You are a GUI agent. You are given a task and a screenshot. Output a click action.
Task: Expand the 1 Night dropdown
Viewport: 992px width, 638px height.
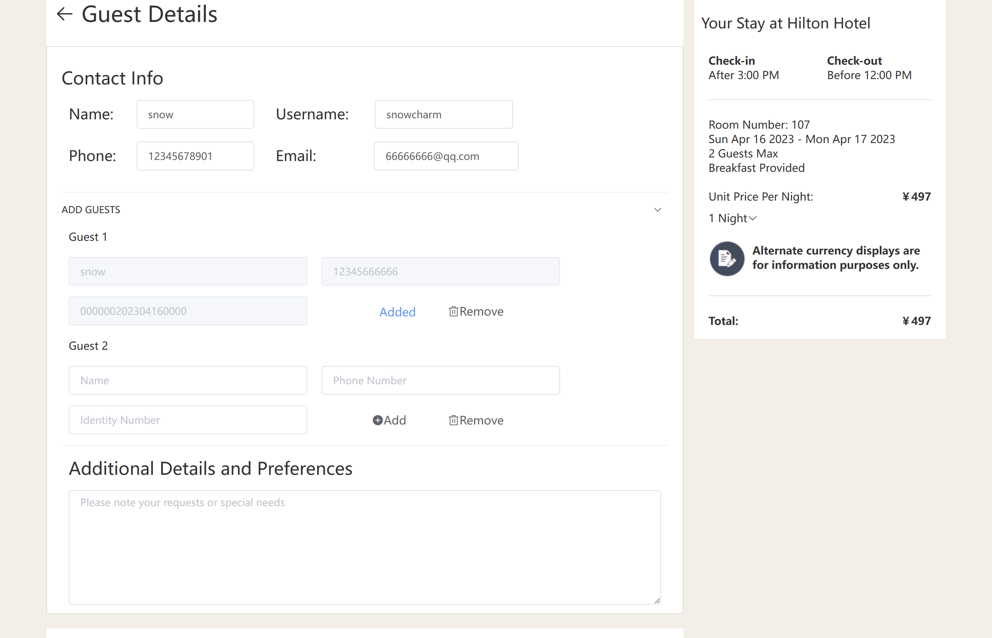tap(733, 218)
